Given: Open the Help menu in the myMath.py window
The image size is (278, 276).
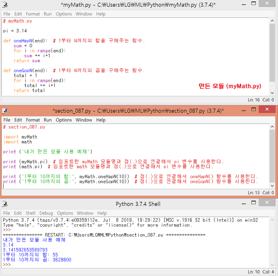Looking at the screenshot, I should (101, 14).
